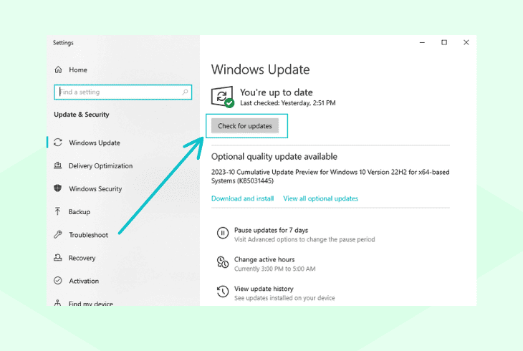This screenshot has width=523, height=351.
Task: Click the Optional quality update available heading
Action: click(x=274, y=156)
